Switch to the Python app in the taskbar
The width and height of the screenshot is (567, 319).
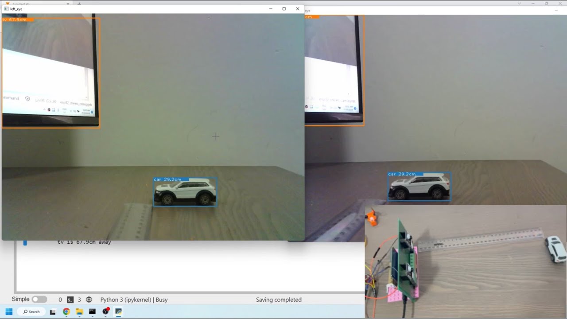click(x=118, y=311)
